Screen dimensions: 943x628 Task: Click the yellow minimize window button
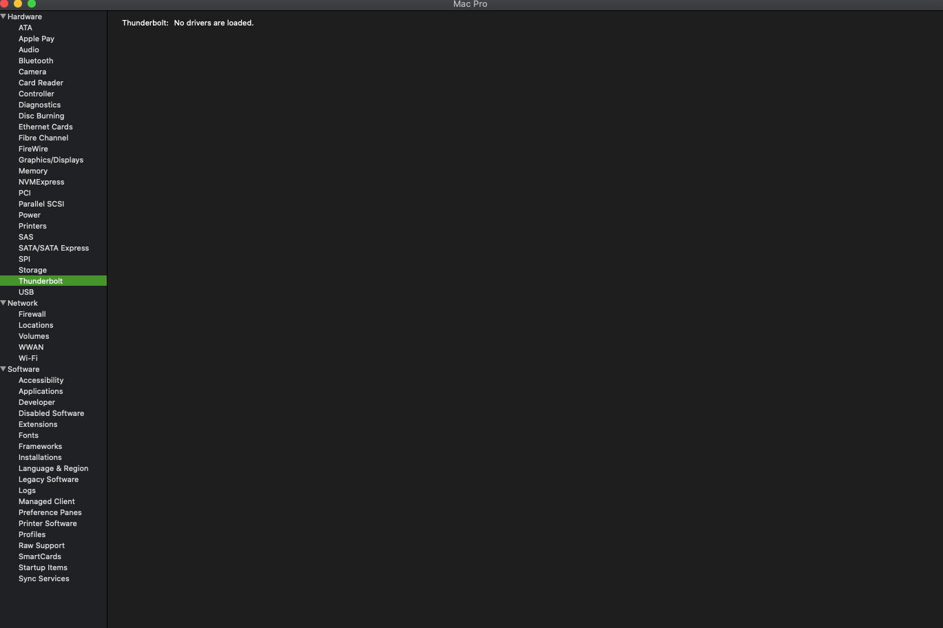click(x=18, y=3)
